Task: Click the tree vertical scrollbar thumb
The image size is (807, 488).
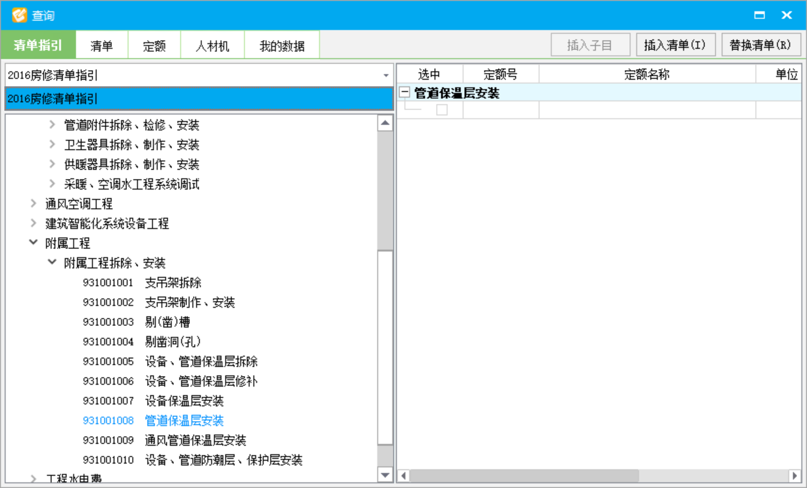Action: coord(385,348)
